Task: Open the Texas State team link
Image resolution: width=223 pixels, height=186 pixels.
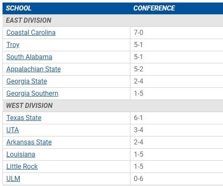Action: click(x=24, y=118)
